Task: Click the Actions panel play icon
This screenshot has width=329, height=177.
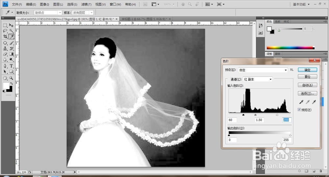Action: point(260,33)
